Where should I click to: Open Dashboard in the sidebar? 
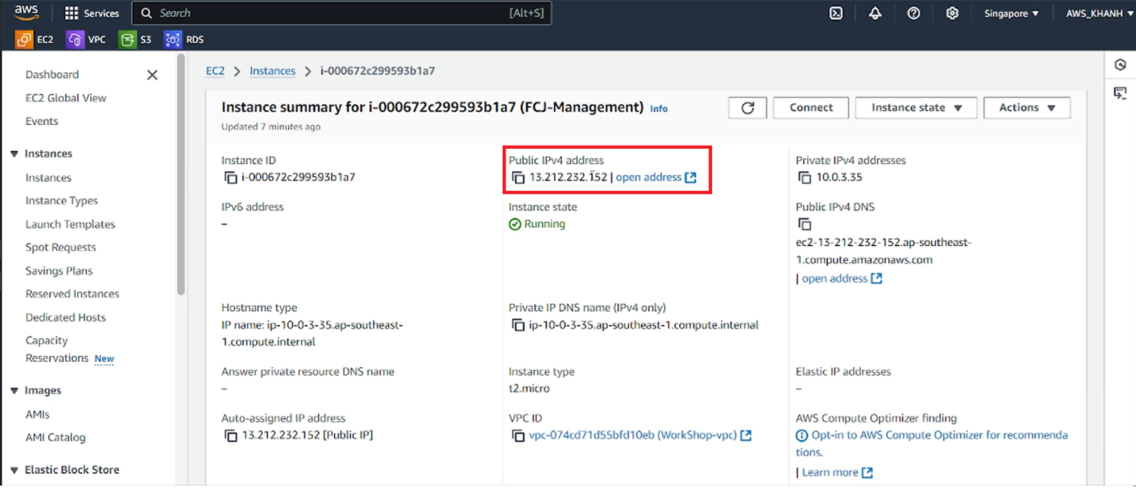coord(52,75)
